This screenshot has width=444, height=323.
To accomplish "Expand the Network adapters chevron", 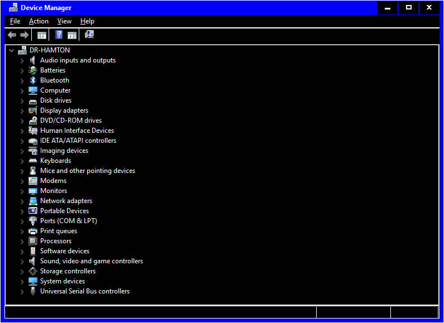I will 22,201.
